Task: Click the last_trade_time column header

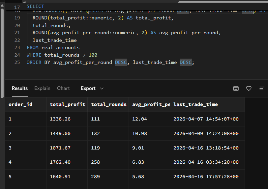Action: coord(195,104)
